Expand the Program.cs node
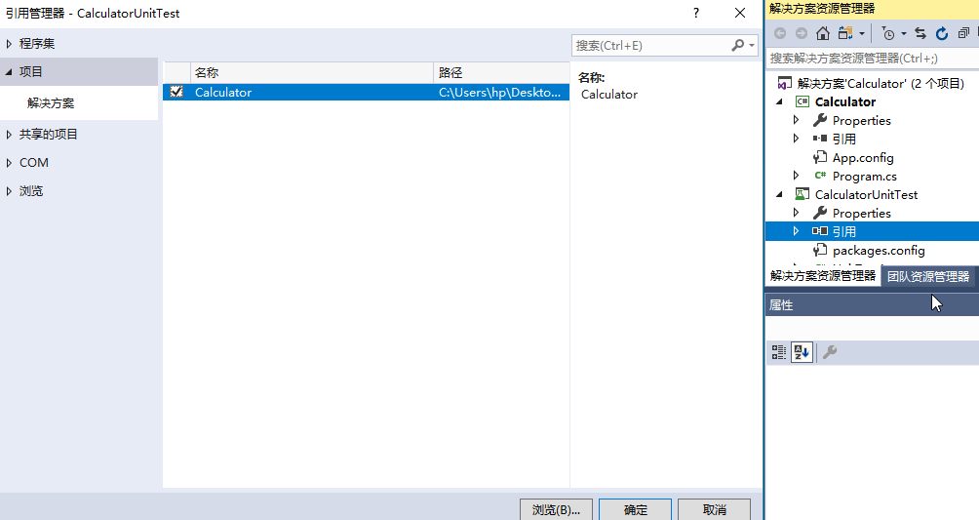 [796, 176]
